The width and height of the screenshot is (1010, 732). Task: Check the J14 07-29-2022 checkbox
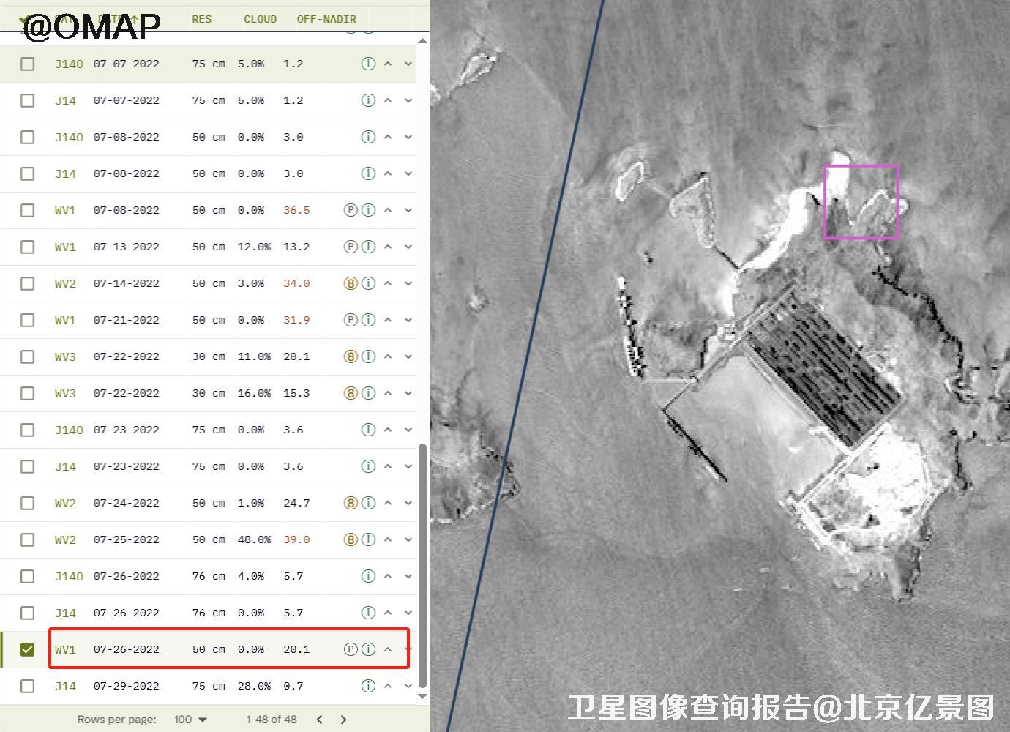coord(27,686)
